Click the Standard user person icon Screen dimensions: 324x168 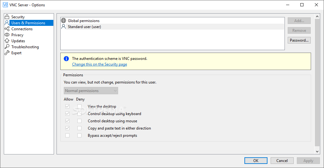click(x=63, y=27)
